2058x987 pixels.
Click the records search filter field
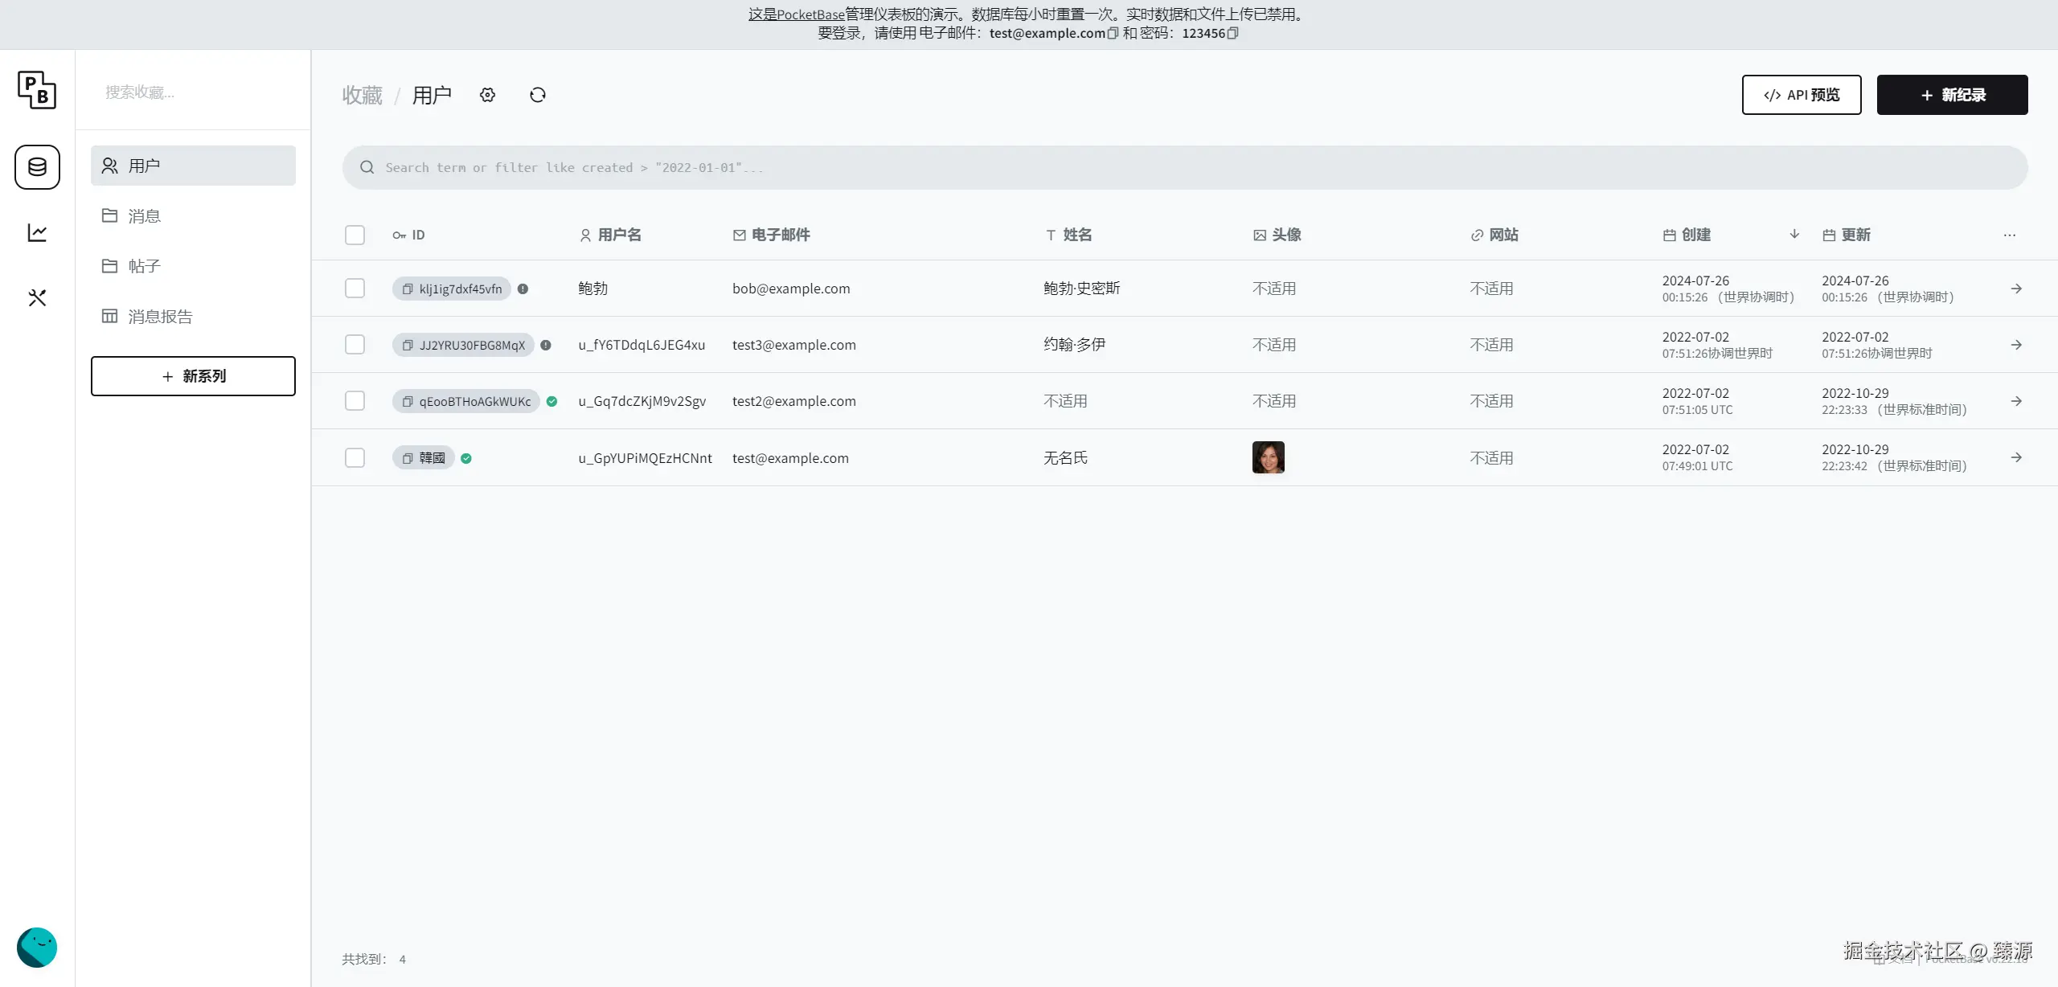pos(1185,168)
